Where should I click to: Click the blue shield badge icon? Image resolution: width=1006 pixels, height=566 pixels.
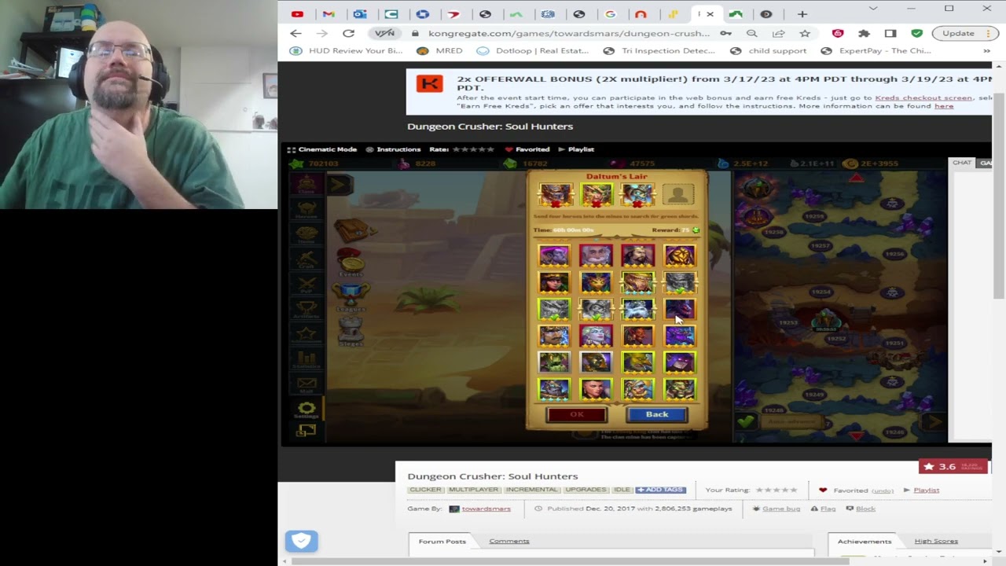(x=301, y=541)
